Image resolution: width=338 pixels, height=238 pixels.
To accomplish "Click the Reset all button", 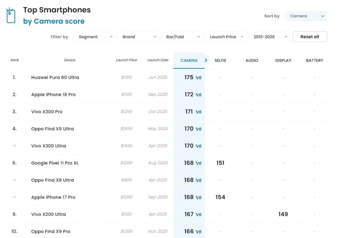I will pyautogui.click(x=310, y=37).
